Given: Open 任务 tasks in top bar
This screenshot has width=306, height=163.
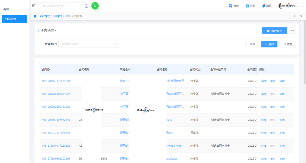Looking at the screenshot, I should pos(250,6).
